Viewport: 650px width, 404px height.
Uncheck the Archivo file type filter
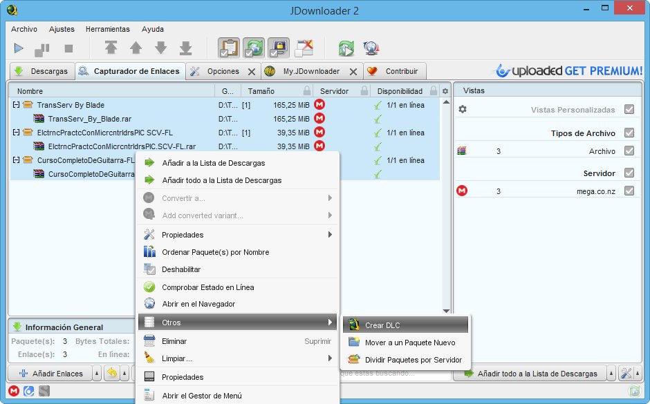pos(629,151)
